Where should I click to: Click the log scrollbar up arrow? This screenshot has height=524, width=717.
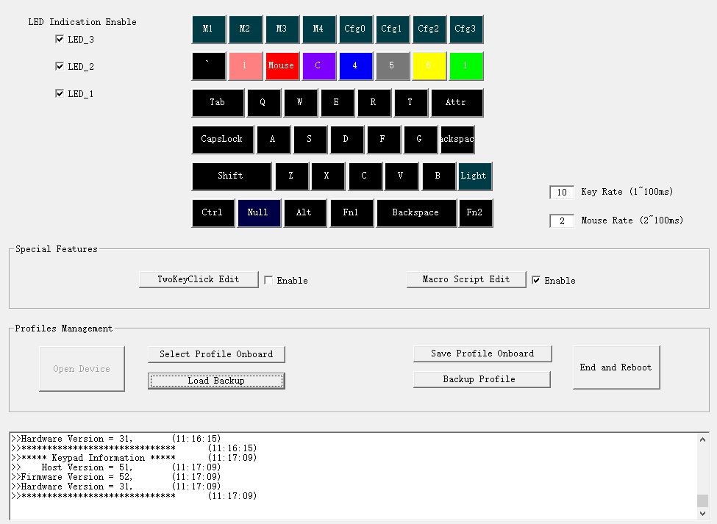click(x=703, y=439)
